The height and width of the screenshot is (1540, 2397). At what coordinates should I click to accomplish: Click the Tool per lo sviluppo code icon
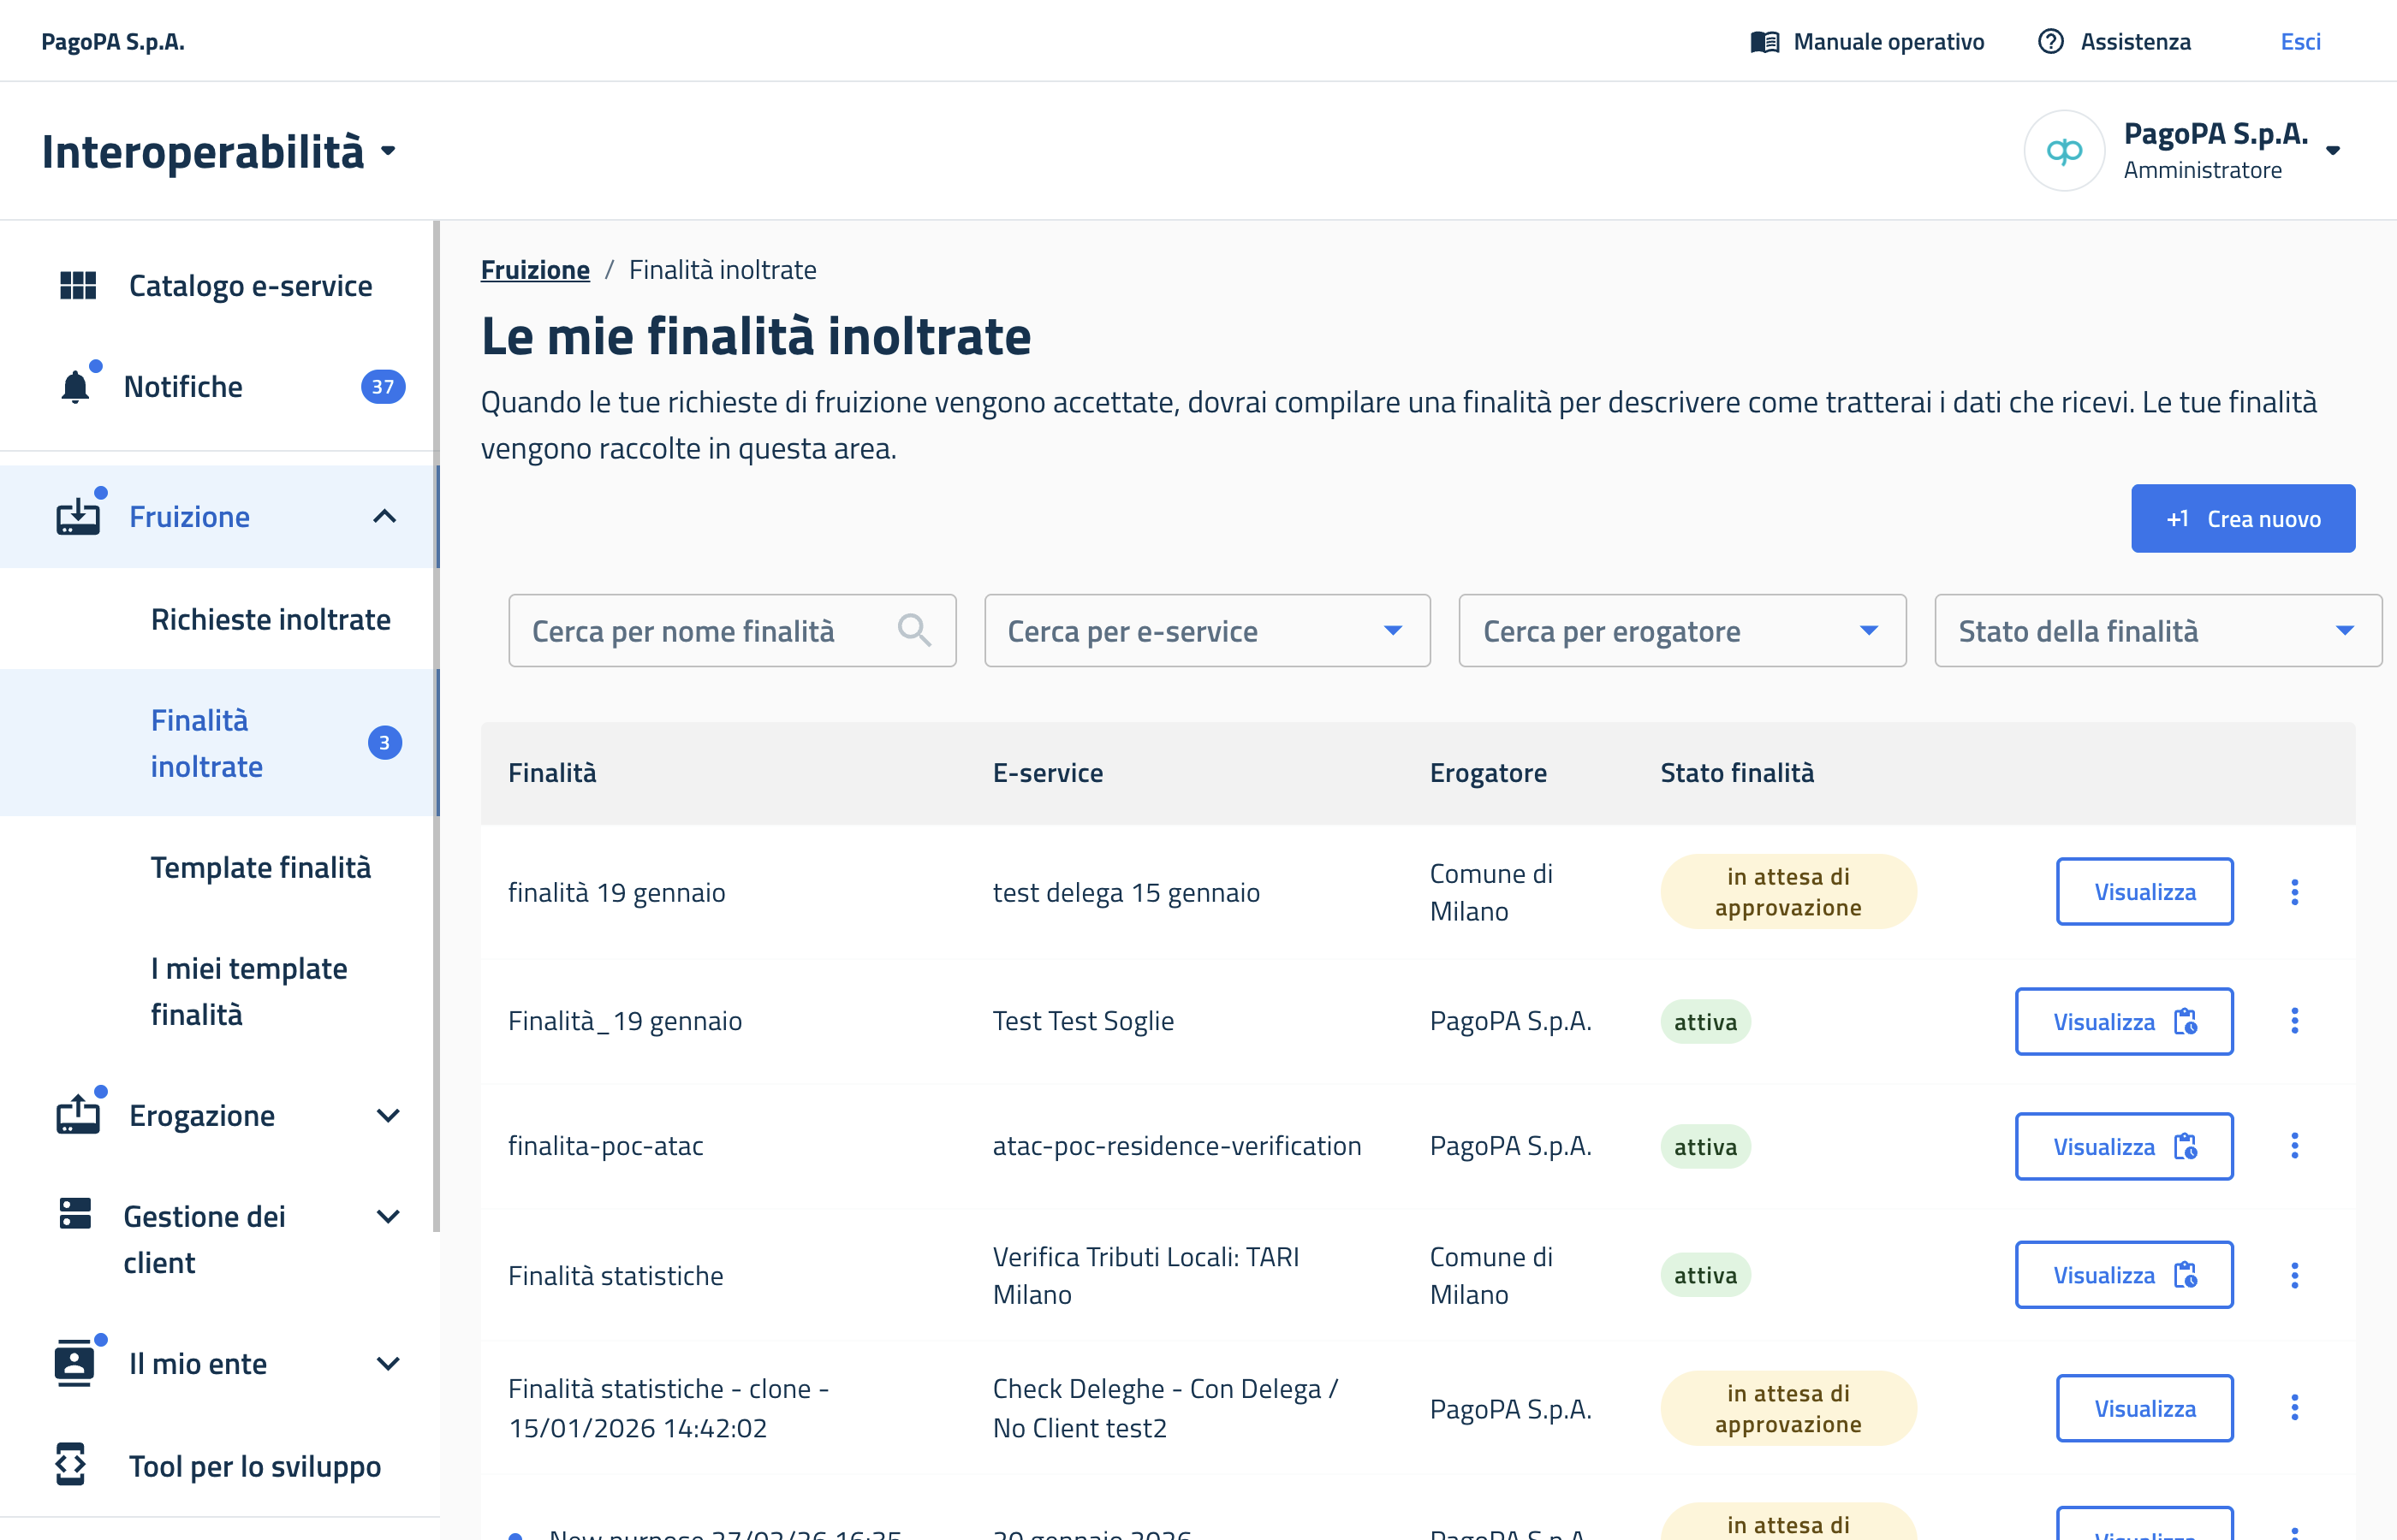click(71, 1465)
